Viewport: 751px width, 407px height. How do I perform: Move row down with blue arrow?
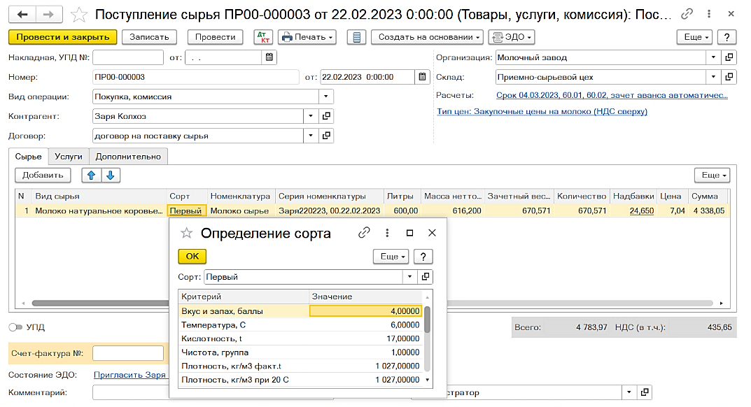tap(110, 176)
